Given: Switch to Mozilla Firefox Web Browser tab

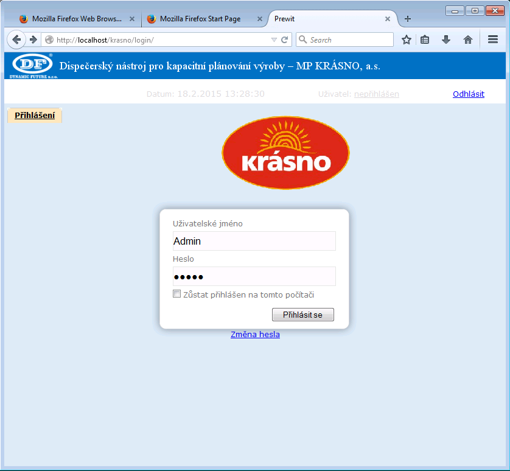Looking at the screenshot, I should point(77,19).
